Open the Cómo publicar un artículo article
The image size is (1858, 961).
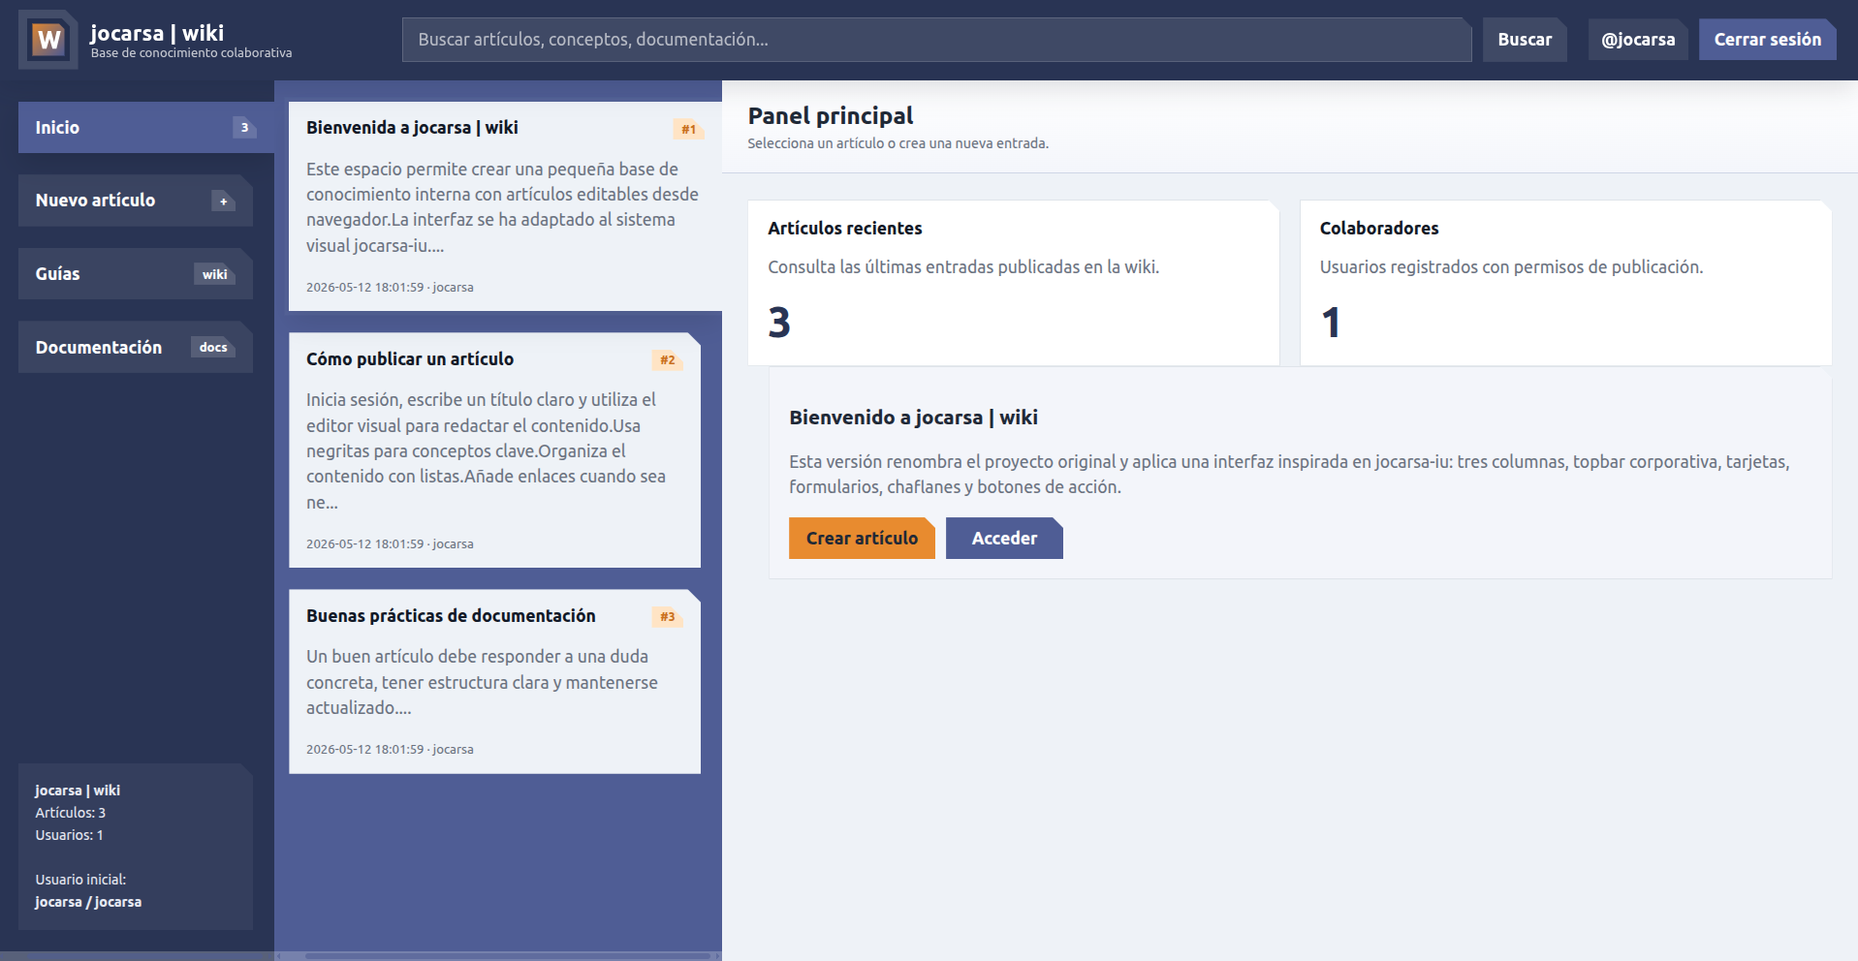tap(494, 450)
